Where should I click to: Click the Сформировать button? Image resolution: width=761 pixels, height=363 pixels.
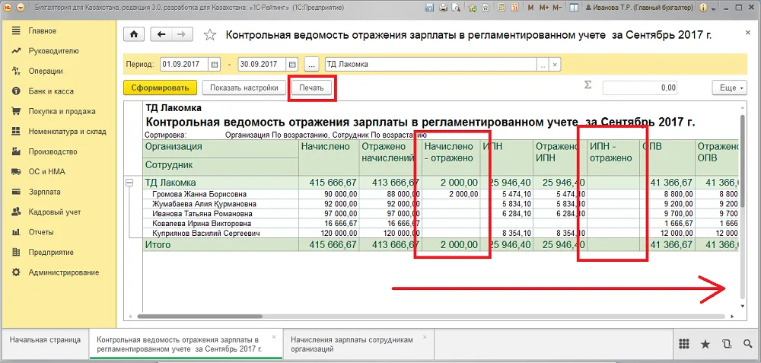[x=160, y=88]
